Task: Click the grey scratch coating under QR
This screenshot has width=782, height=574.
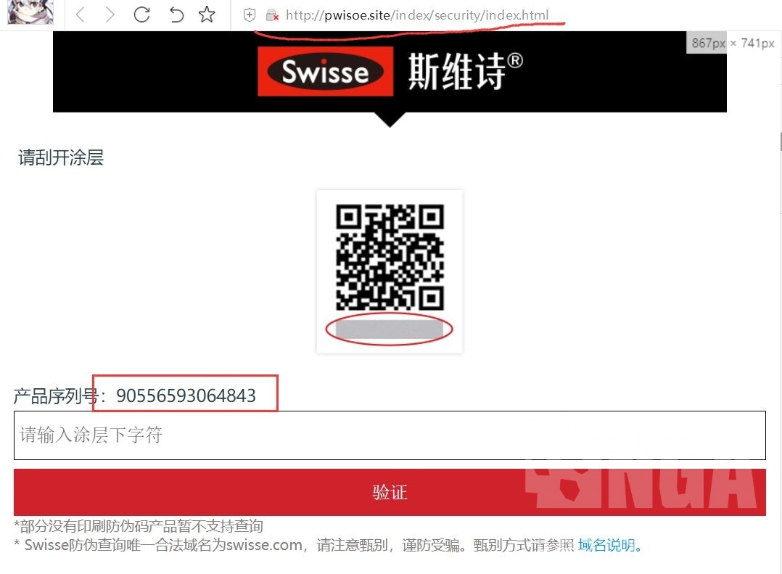Action: click(389, 329)
